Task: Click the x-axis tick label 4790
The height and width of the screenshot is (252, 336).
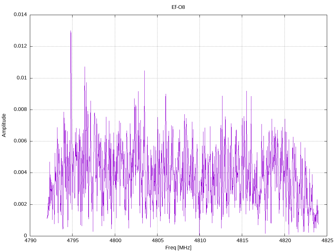Action: 30,241
